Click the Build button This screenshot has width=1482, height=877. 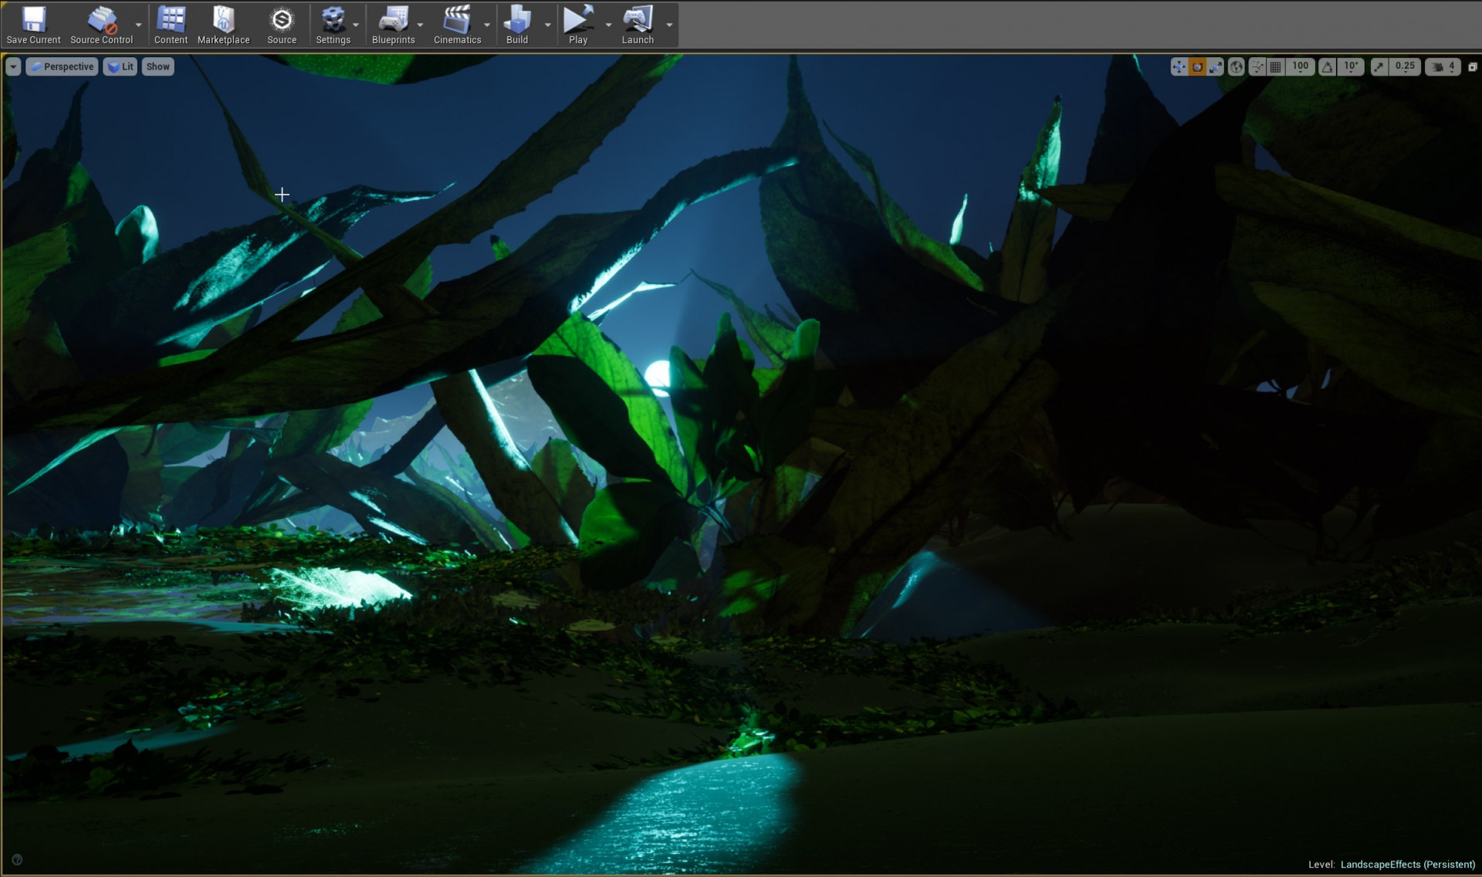coord(517,25)
